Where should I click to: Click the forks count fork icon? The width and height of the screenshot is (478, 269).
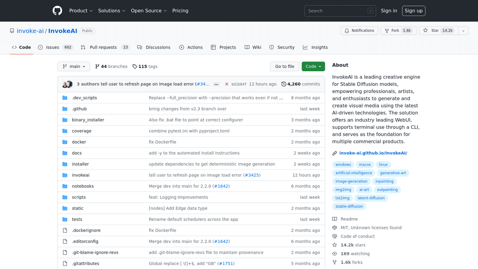[335, 262]
